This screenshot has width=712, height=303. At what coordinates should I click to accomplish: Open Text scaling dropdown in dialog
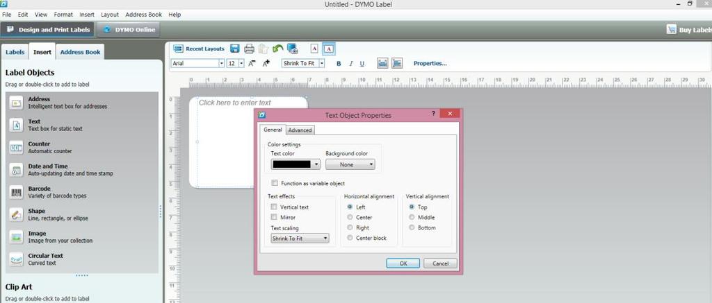(300, 239)
